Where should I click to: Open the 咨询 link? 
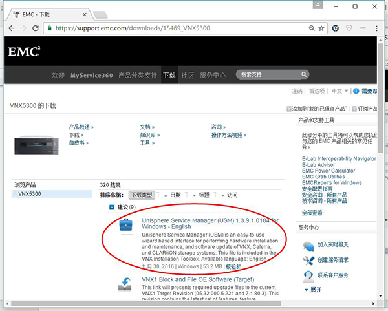click(219, 127)
